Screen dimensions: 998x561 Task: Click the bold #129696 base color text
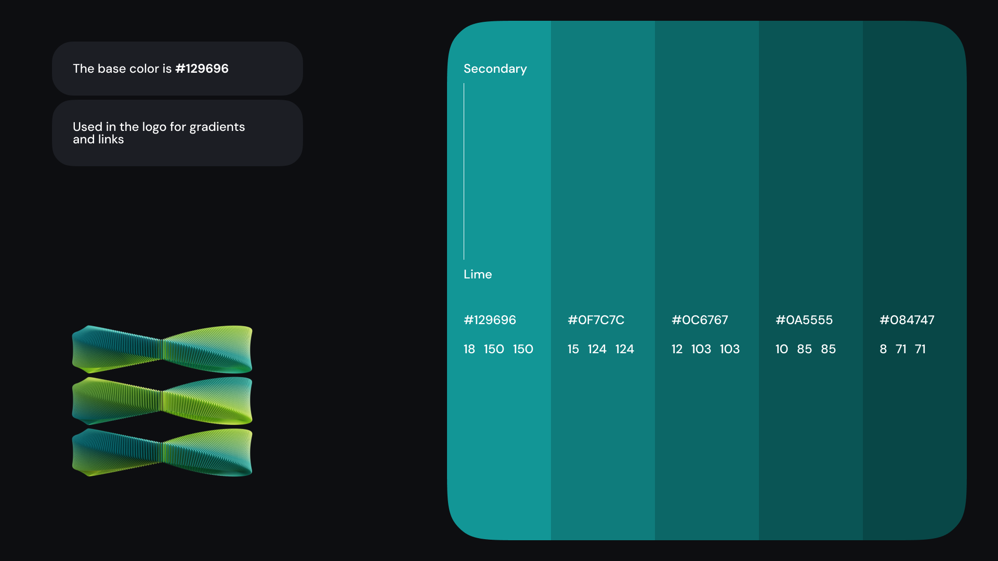click(x=202, y=69)
